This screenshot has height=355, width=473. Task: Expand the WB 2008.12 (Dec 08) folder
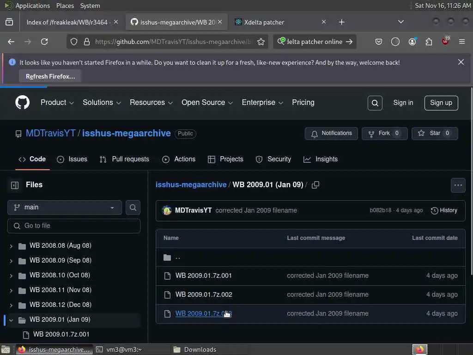click(11, 305)
